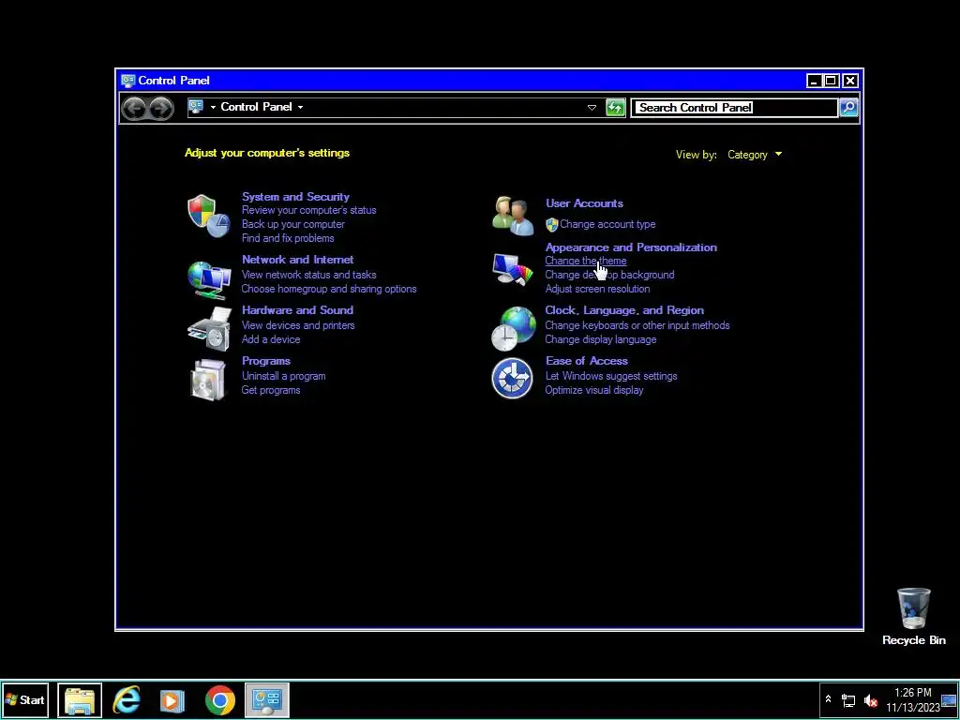Click the Ease of Access icon

pyautogui.click(x=513, y=379)
